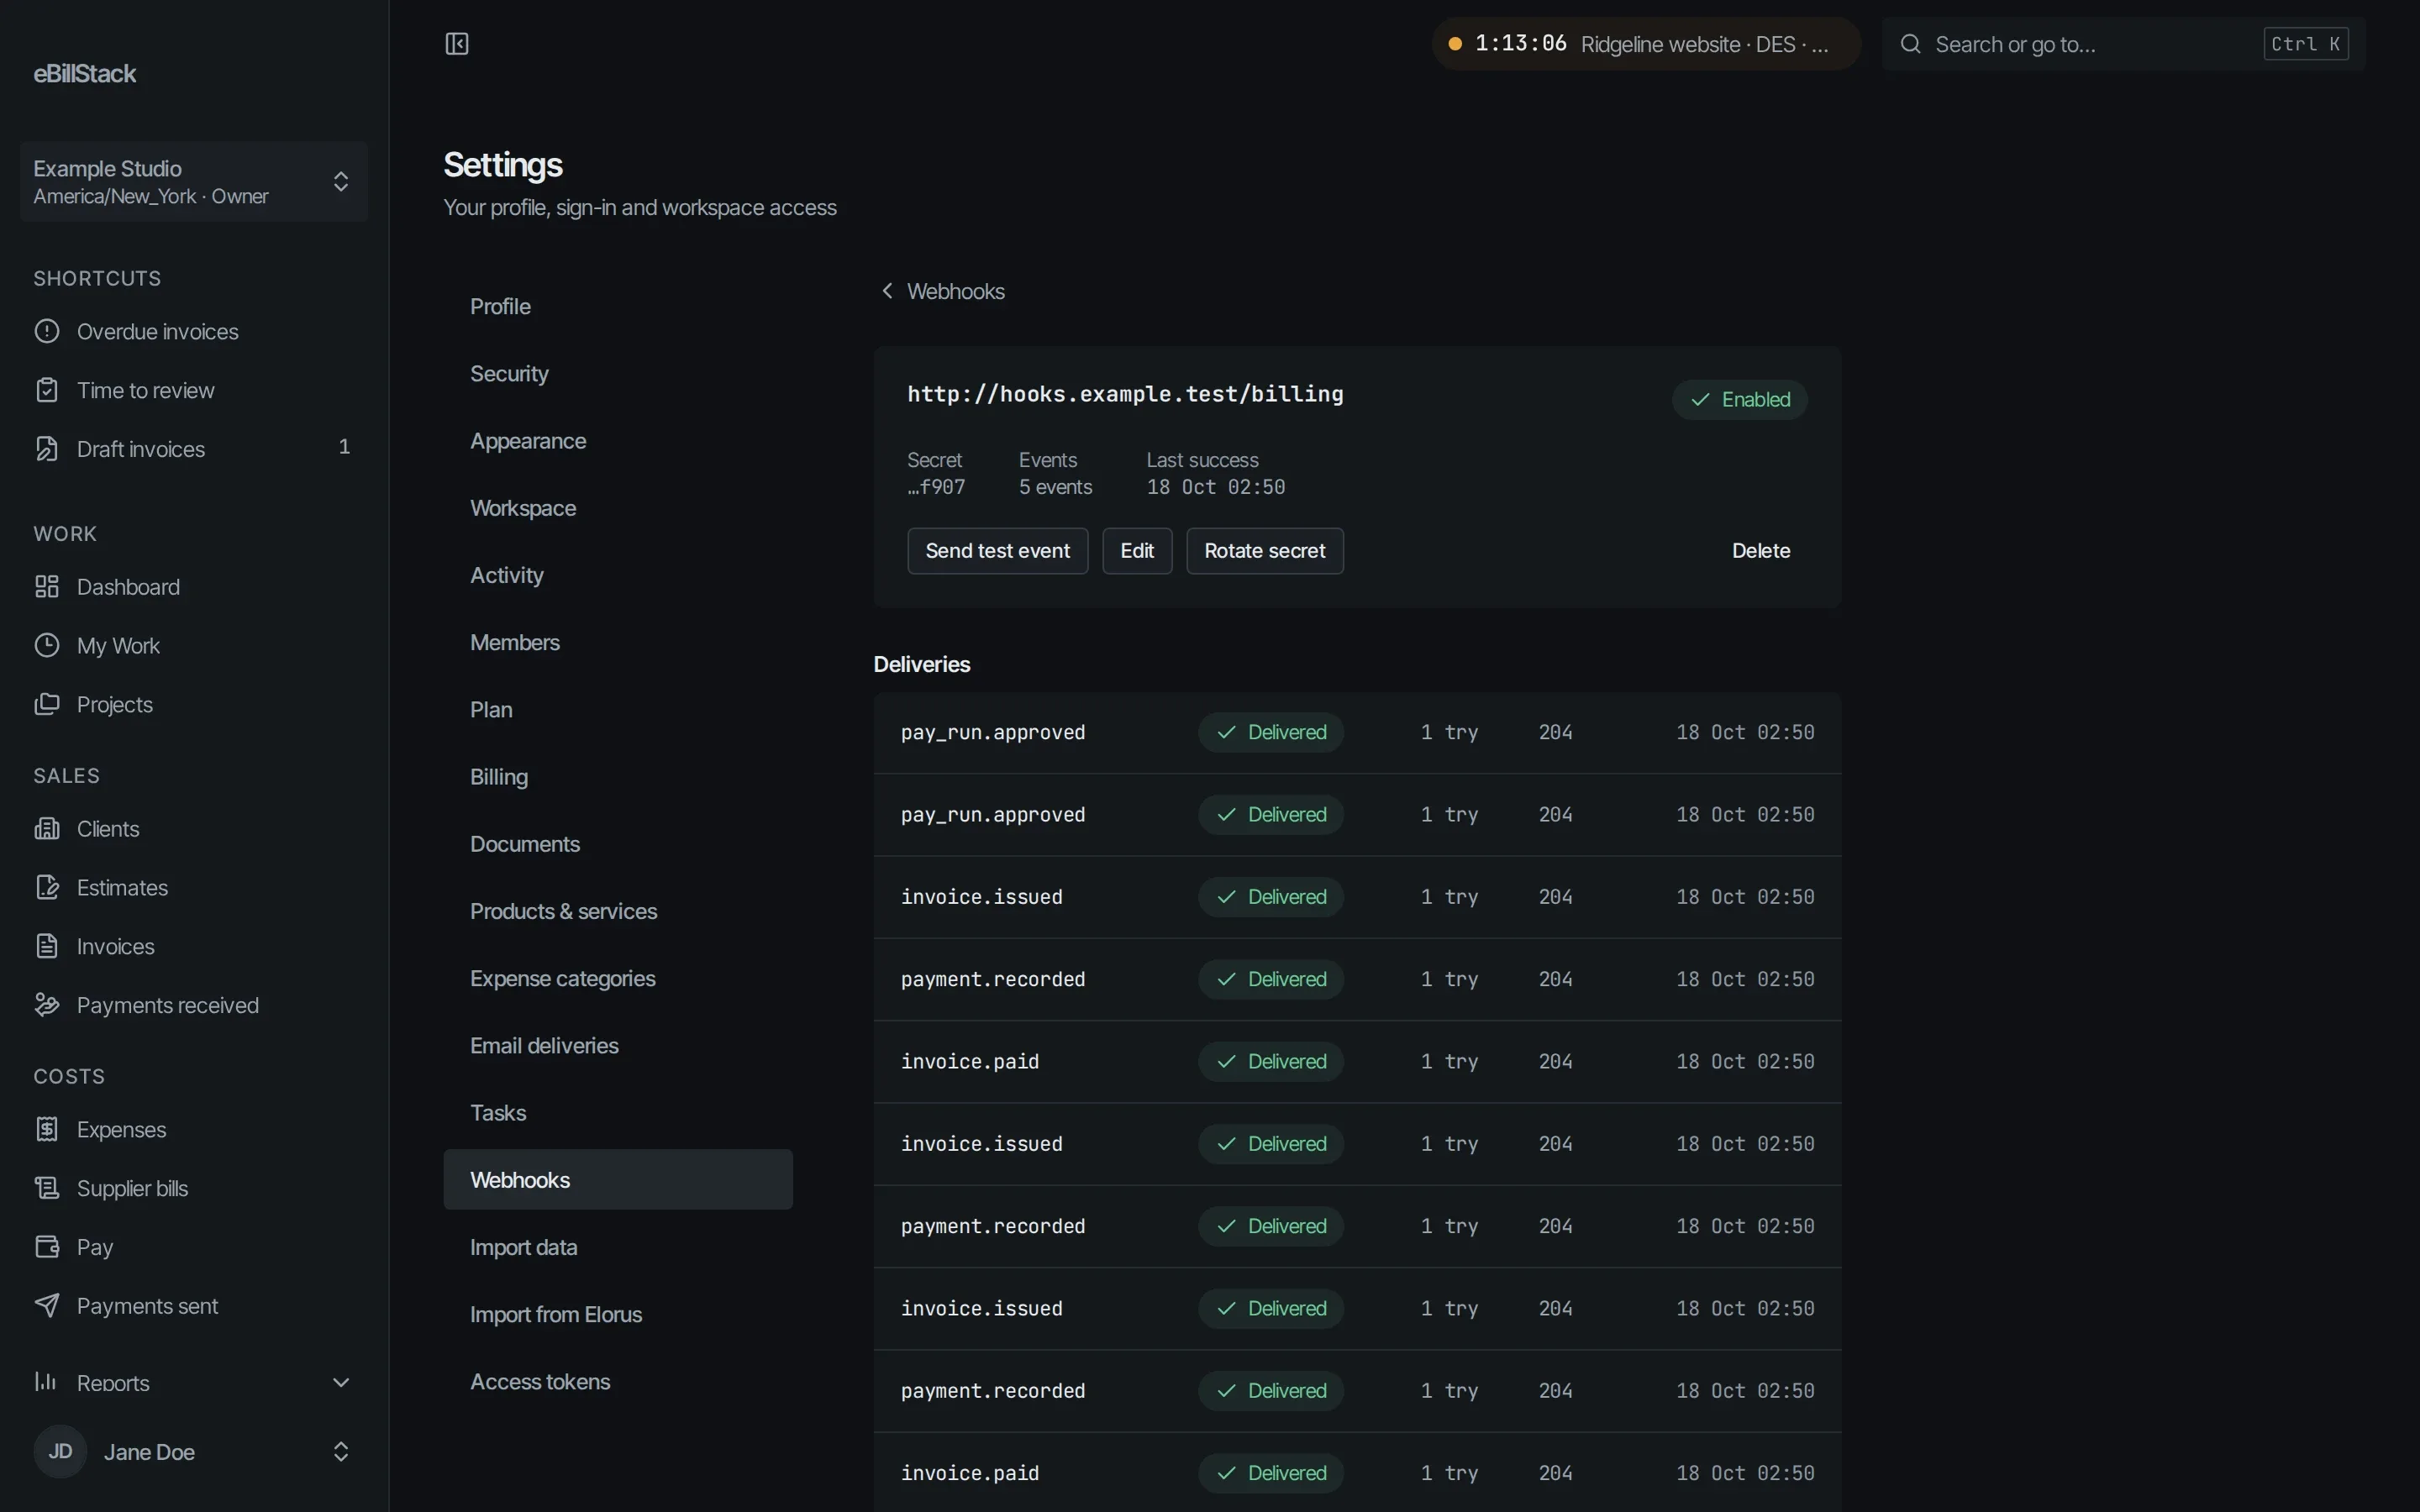Click the Invoices document icon
Viewport: 2420px width, 1512px height.
(x=47, y=946)
